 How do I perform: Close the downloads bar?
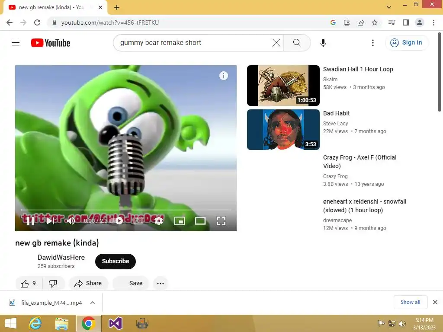pos(435,302)
